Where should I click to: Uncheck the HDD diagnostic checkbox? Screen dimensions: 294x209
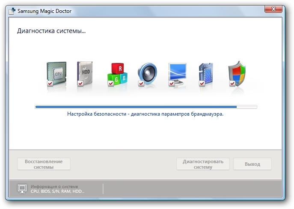pyautogui.click(x=80, y=83)
